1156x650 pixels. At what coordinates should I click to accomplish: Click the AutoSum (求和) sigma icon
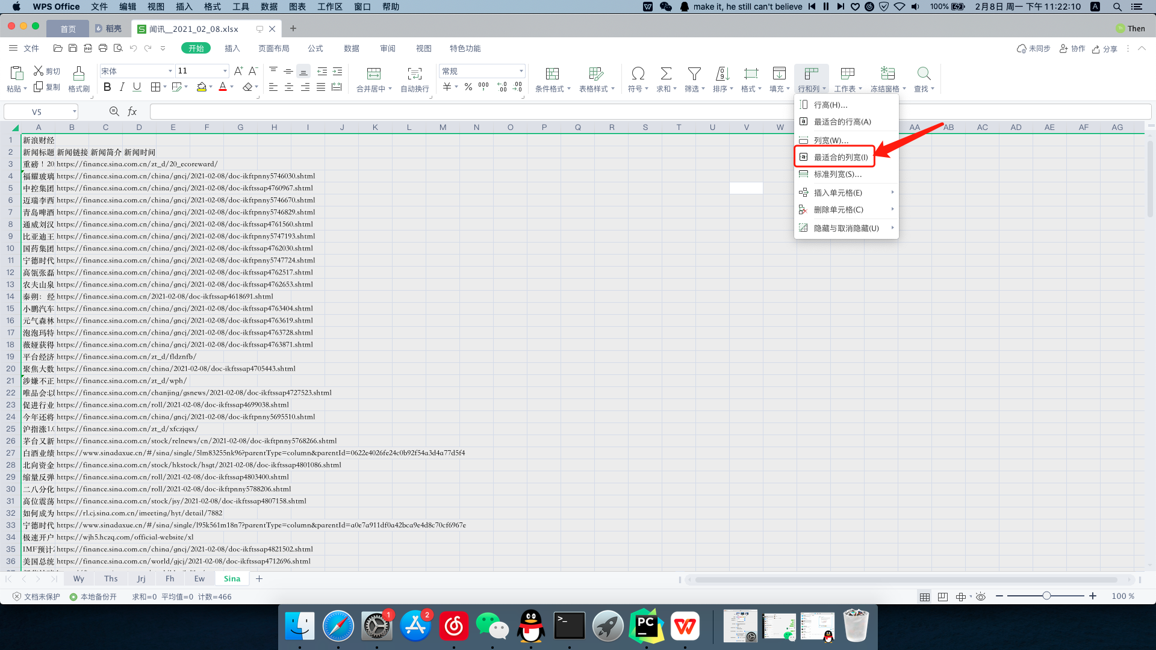[x=666, y=73]
